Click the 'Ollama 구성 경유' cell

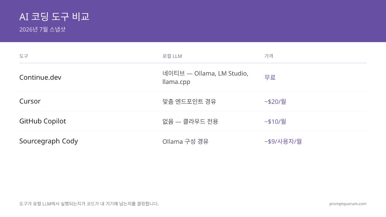tap(186, 141)
